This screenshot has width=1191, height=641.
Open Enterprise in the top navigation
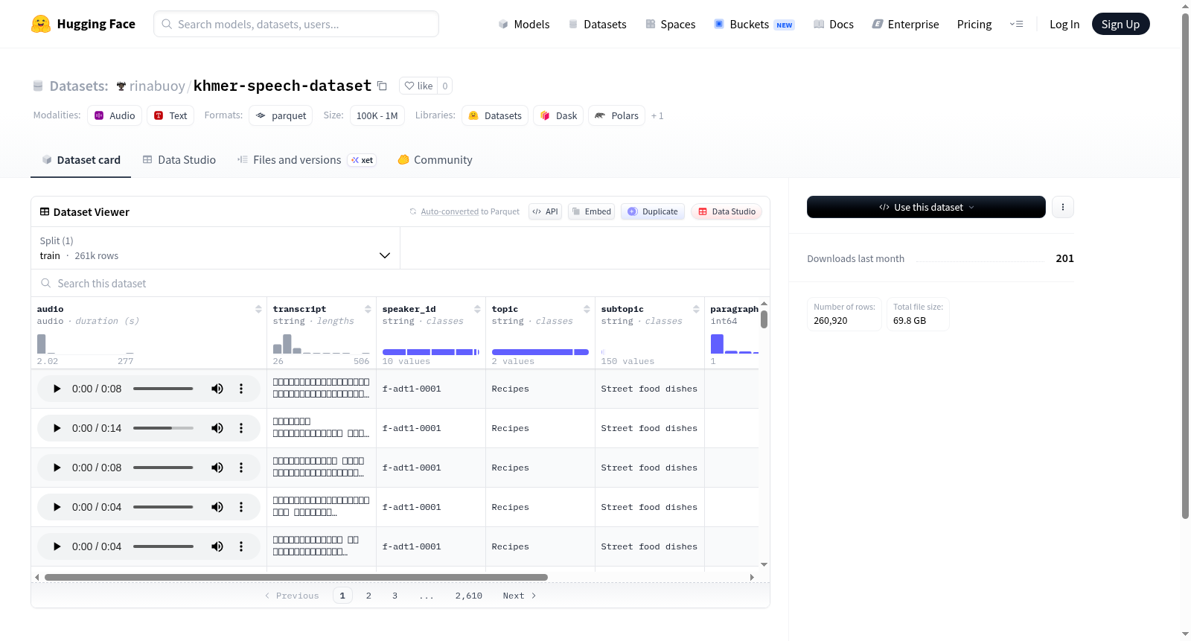tap(905, 24)
